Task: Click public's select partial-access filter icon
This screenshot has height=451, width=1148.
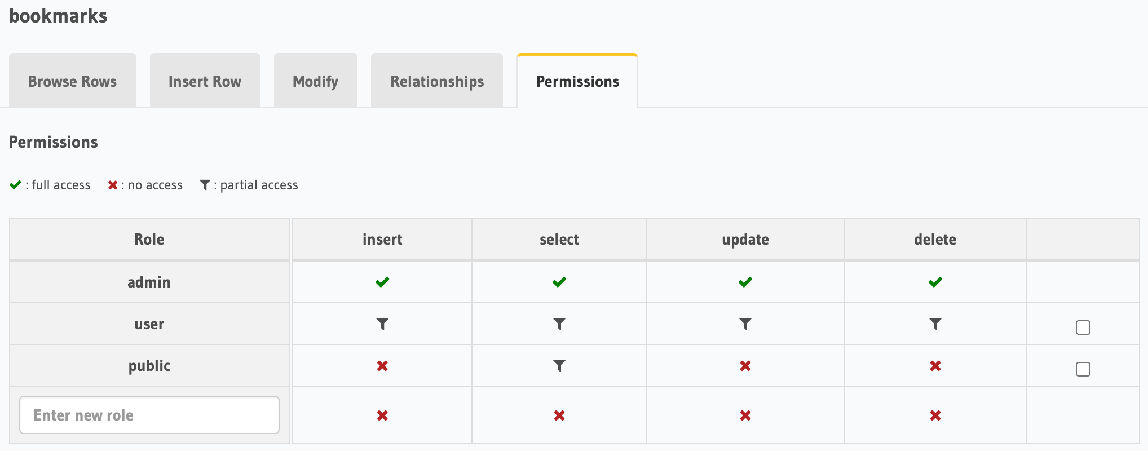Action: point(559,365)
